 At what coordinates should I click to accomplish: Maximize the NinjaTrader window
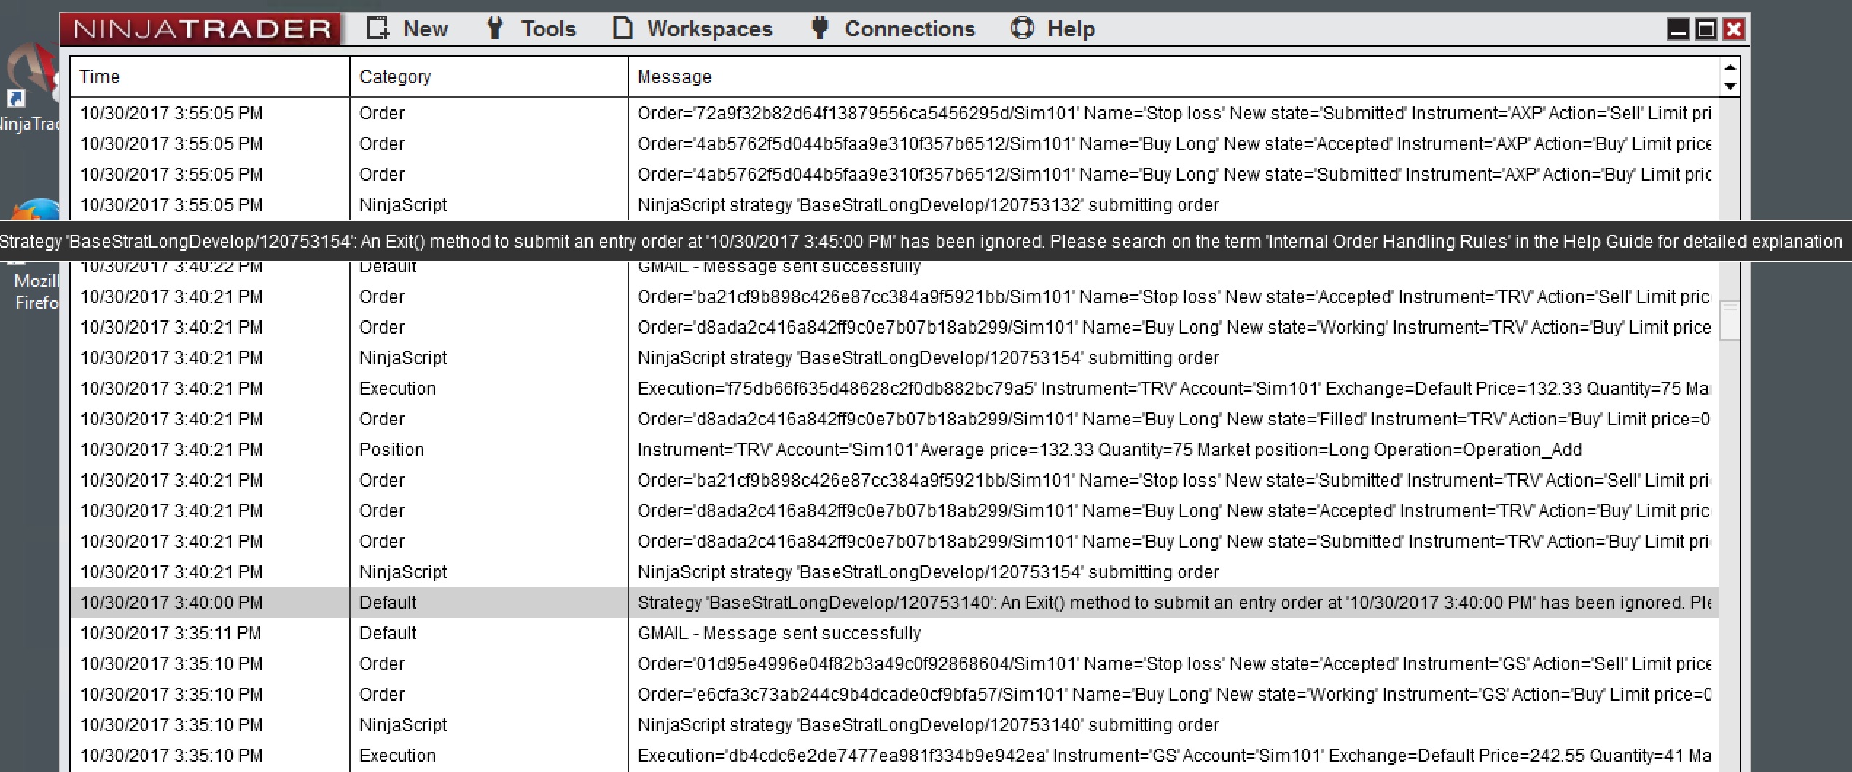(1706, 29)
